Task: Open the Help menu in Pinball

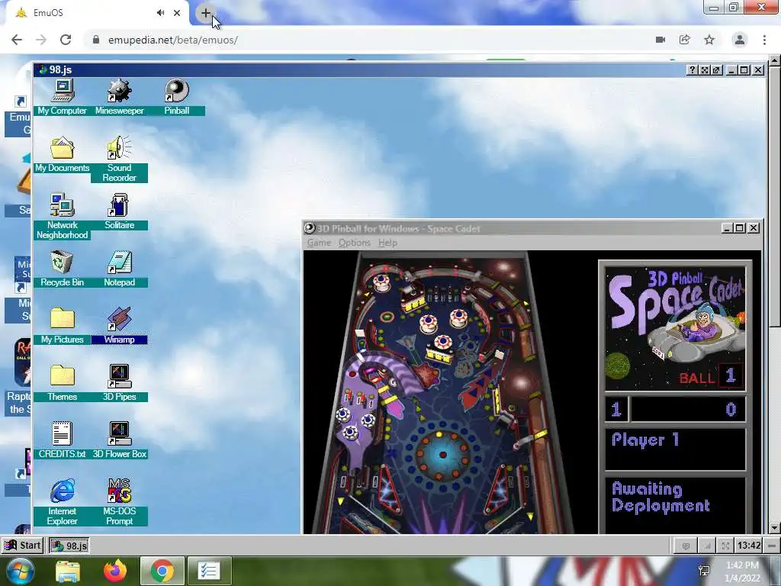Action: 387,243
